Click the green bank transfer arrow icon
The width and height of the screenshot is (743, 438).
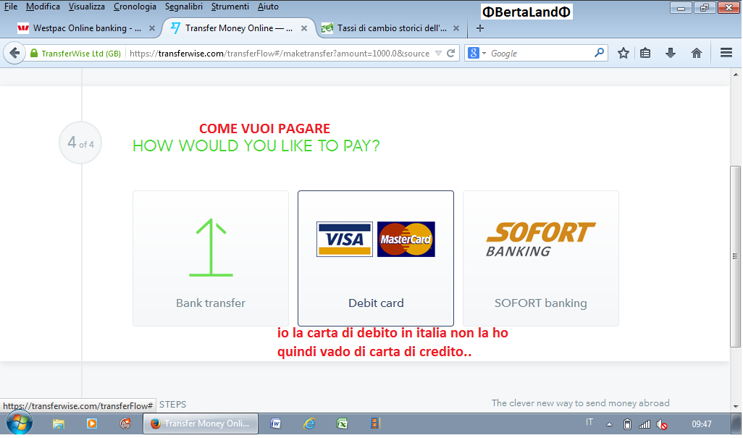click(x=211, y=247)
